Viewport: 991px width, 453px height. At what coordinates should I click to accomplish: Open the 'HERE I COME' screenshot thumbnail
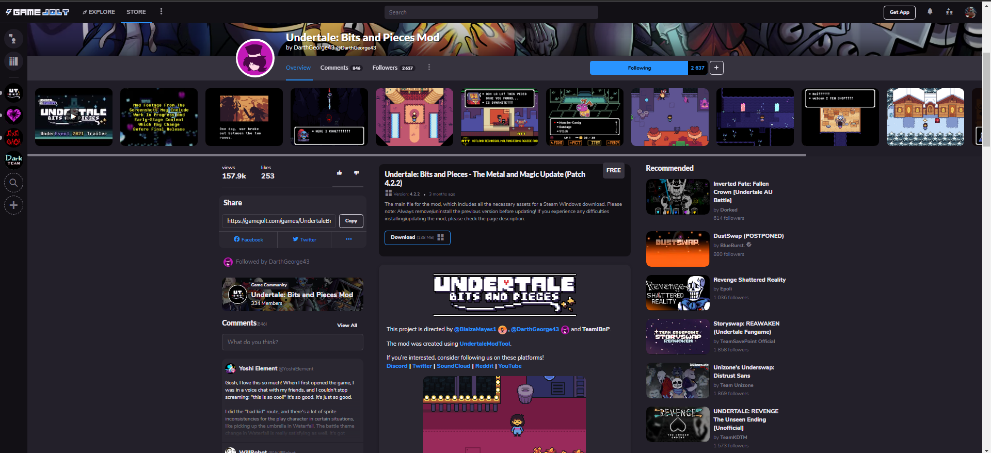[x=329, y=117]
